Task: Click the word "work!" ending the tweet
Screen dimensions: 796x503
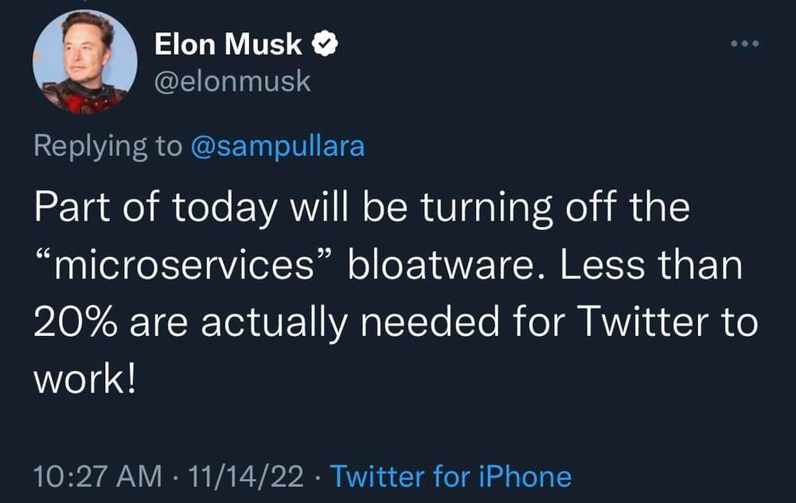Action: click(x=85, y=376)
